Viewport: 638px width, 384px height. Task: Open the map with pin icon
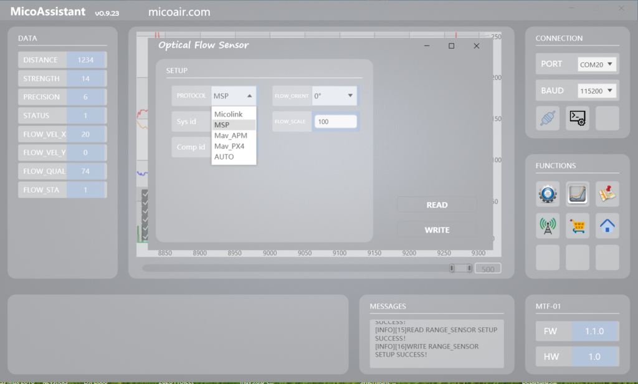pyautogui.click(x=607, y=194)
